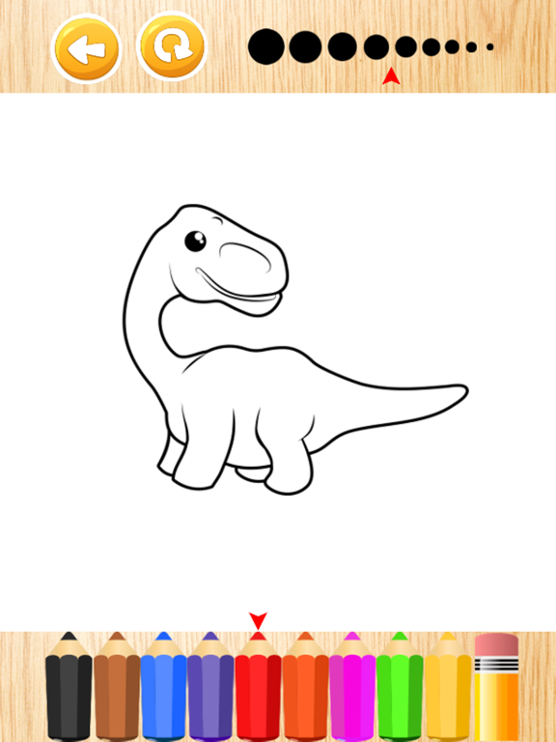Pick the red colored pencil

258,687
